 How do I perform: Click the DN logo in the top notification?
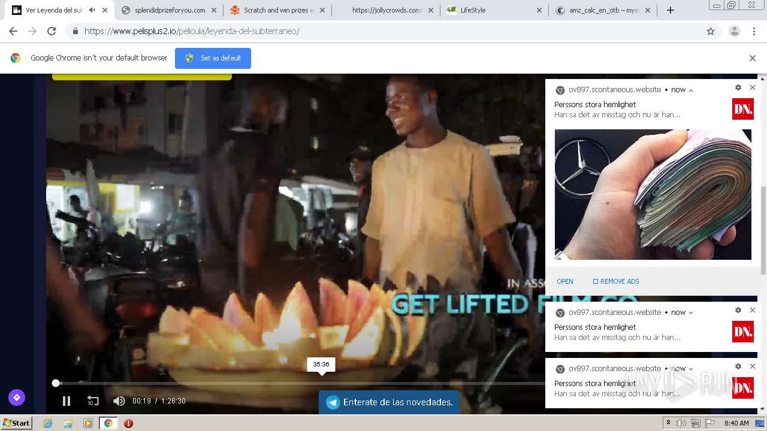743,109
